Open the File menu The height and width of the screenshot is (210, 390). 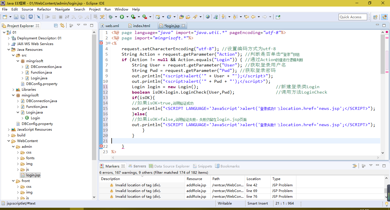pyautogui.click(x=5, y=9)
